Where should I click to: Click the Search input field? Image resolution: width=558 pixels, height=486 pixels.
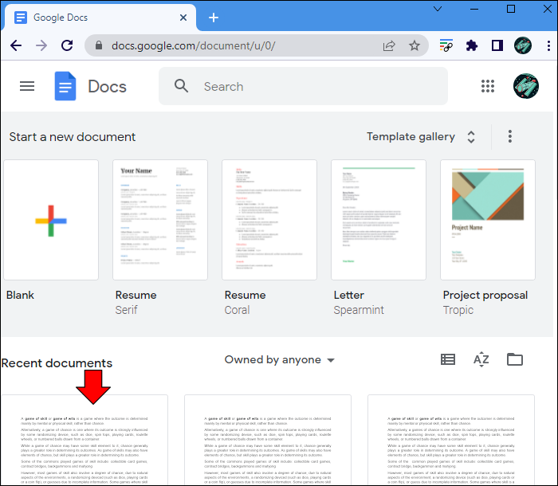(303, 86)
